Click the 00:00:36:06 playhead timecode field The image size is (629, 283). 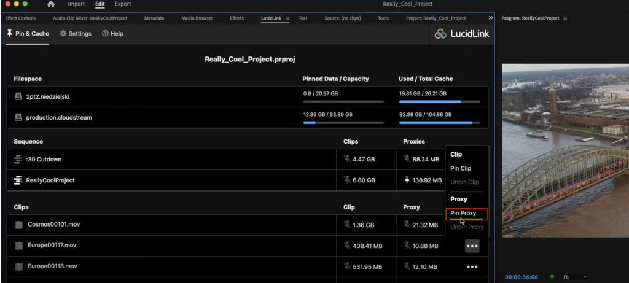[522, 277]
